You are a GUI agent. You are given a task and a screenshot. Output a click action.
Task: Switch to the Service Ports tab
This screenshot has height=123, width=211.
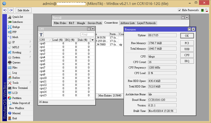95,23
